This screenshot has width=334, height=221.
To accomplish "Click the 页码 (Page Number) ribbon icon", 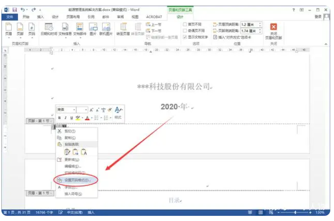I will [x=32, y=29].
